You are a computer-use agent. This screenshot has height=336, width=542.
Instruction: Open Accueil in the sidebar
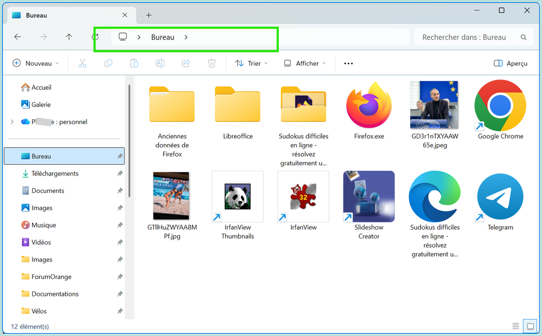tap(36, 87)
